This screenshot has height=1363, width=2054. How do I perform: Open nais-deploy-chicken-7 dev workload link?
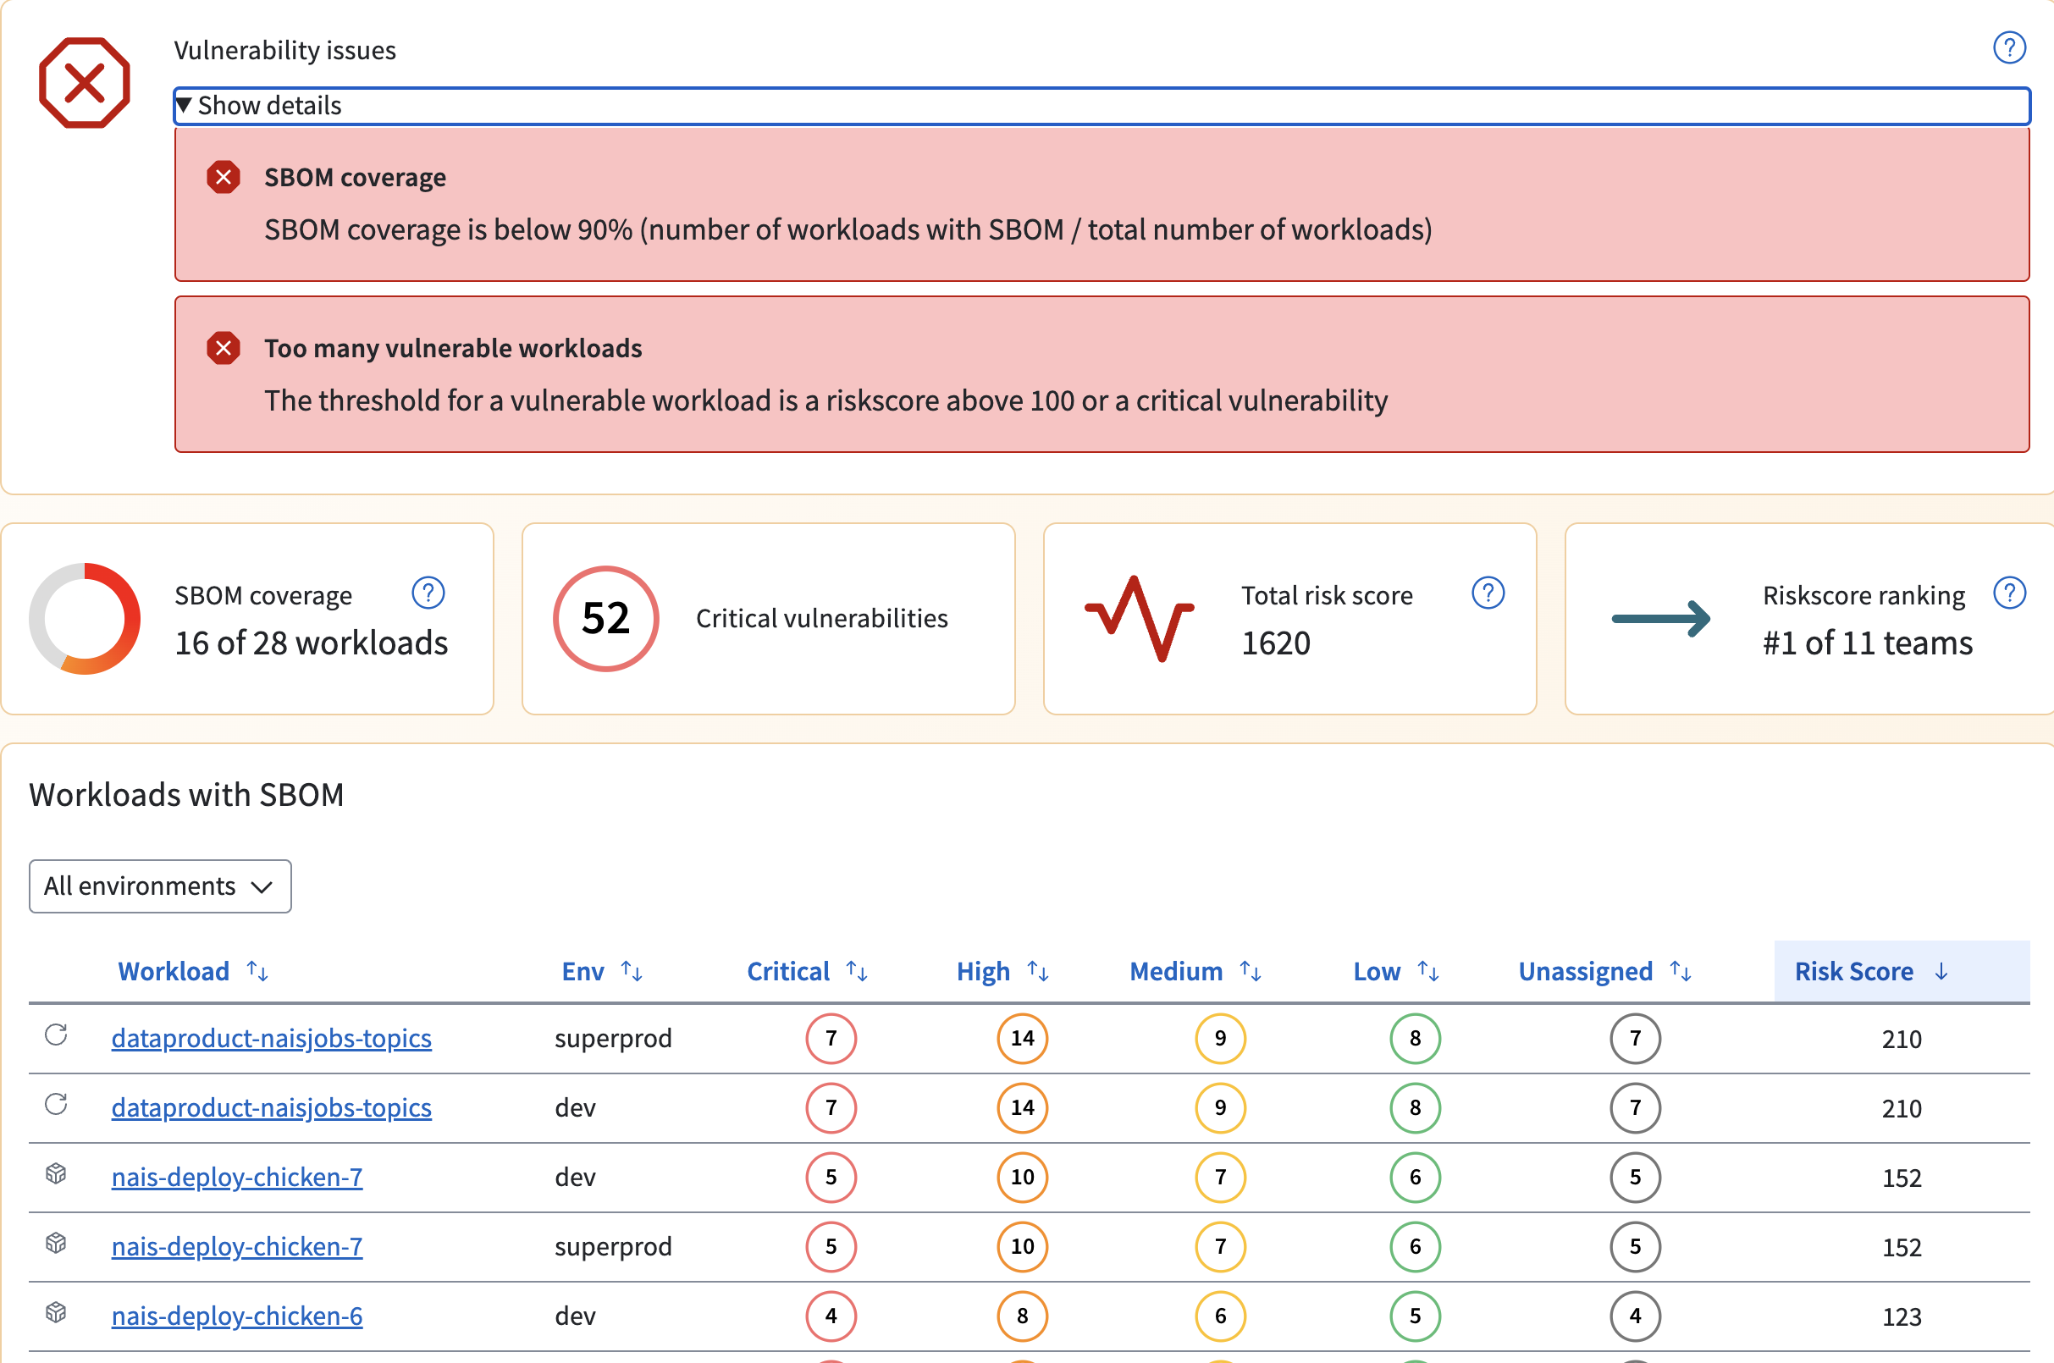click(x=236, y=1177)
